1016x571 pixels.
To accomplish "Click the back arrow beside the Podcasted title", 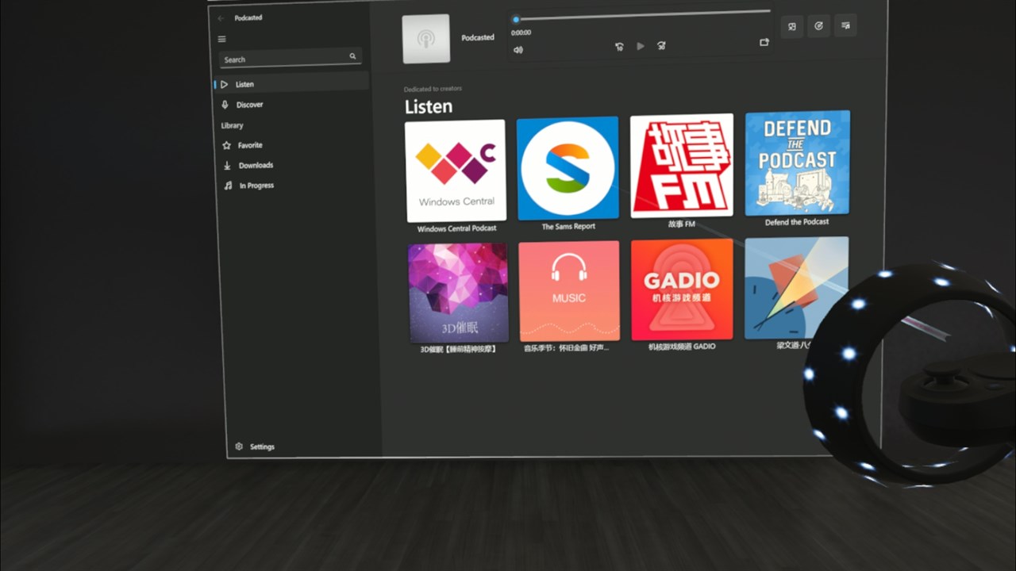I will [x=221, y=18].
